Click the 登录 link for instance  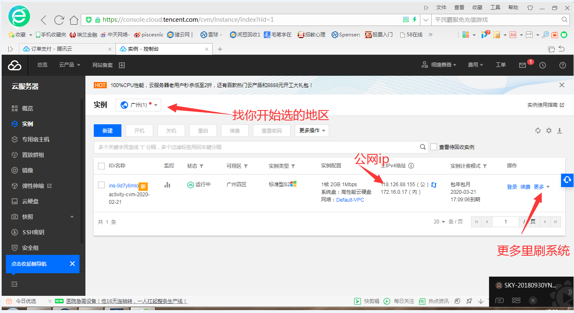512,187
